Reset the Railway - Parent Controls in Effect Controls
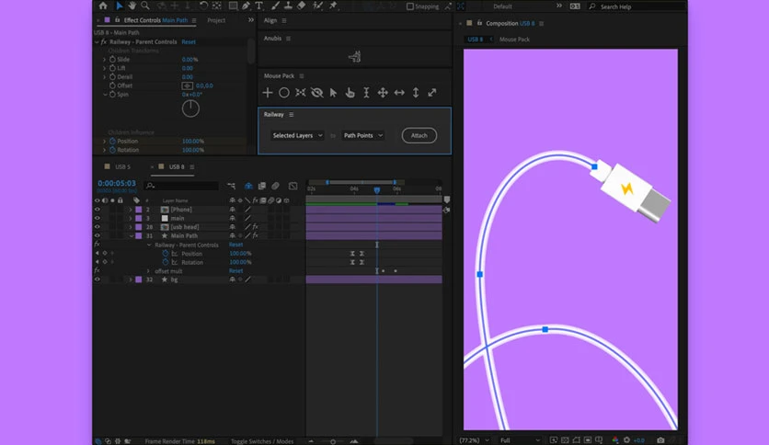This screenshot has width=769, height=445. [189, 42]
